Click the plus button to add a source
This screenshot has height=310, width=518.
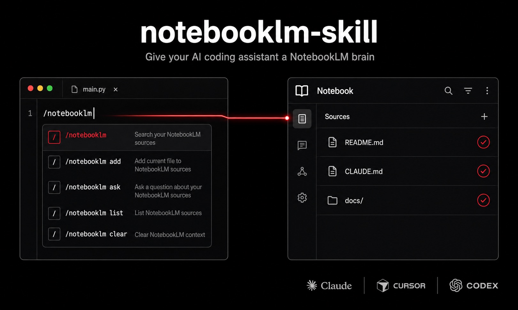484,116
